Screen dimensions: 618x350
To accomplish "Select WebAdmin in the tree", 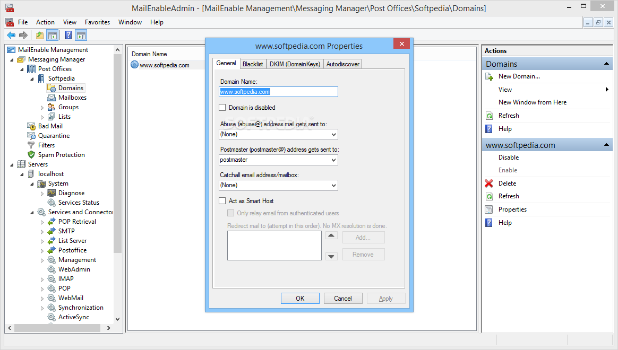I will click(74, 269).
